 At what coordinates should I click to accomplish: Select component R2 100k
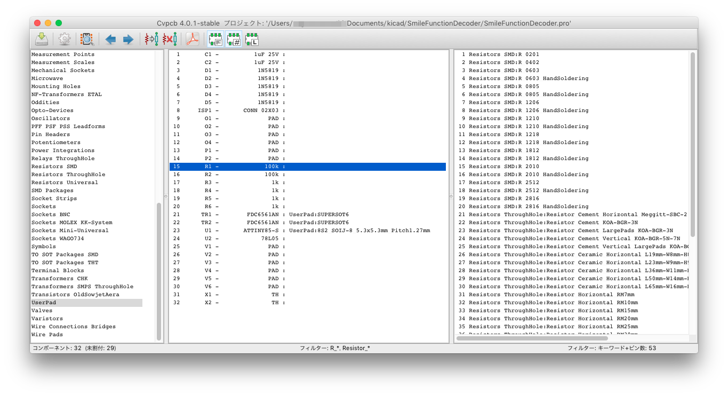[308, 175]
